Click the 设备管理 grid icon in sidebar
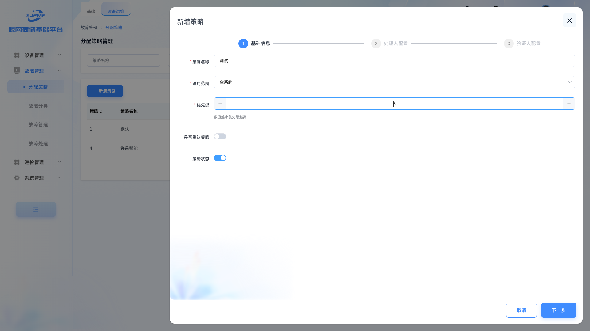Viewport: 590px width, 331px height. pyautogui.click(x=17, y=55)
